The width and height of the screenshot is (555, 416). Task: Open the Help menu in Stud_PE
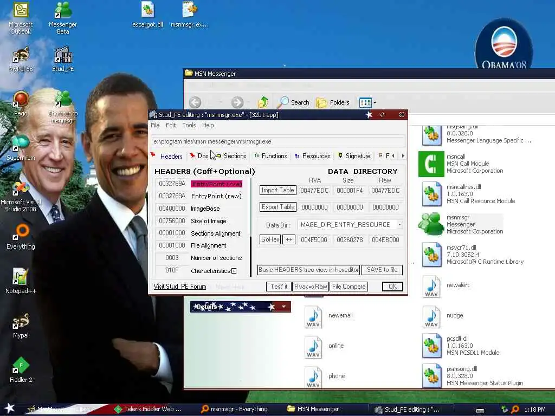[x=208, y=125]
